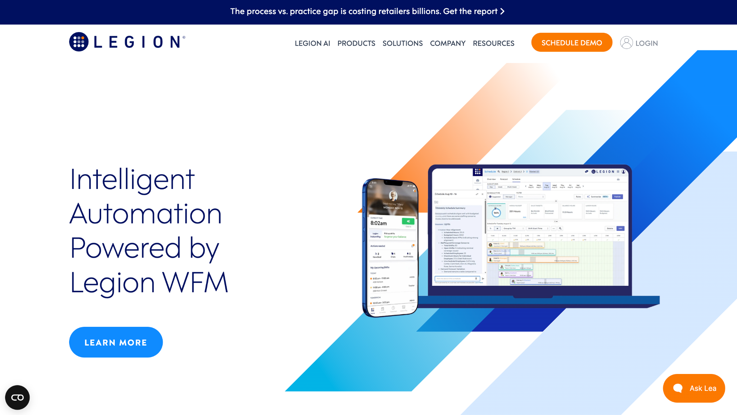Open the Login link

point(646,43)
